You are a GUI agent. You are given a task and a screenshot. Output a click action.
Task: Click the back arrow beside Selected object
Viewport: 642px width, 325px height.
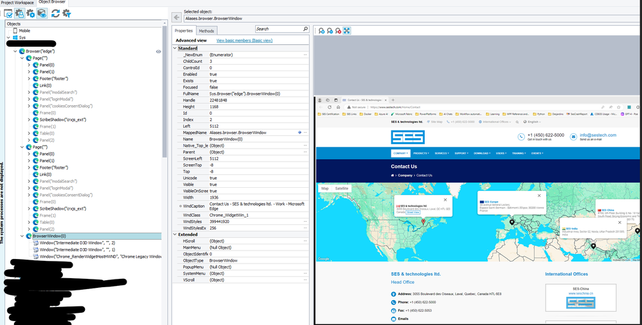177,17
